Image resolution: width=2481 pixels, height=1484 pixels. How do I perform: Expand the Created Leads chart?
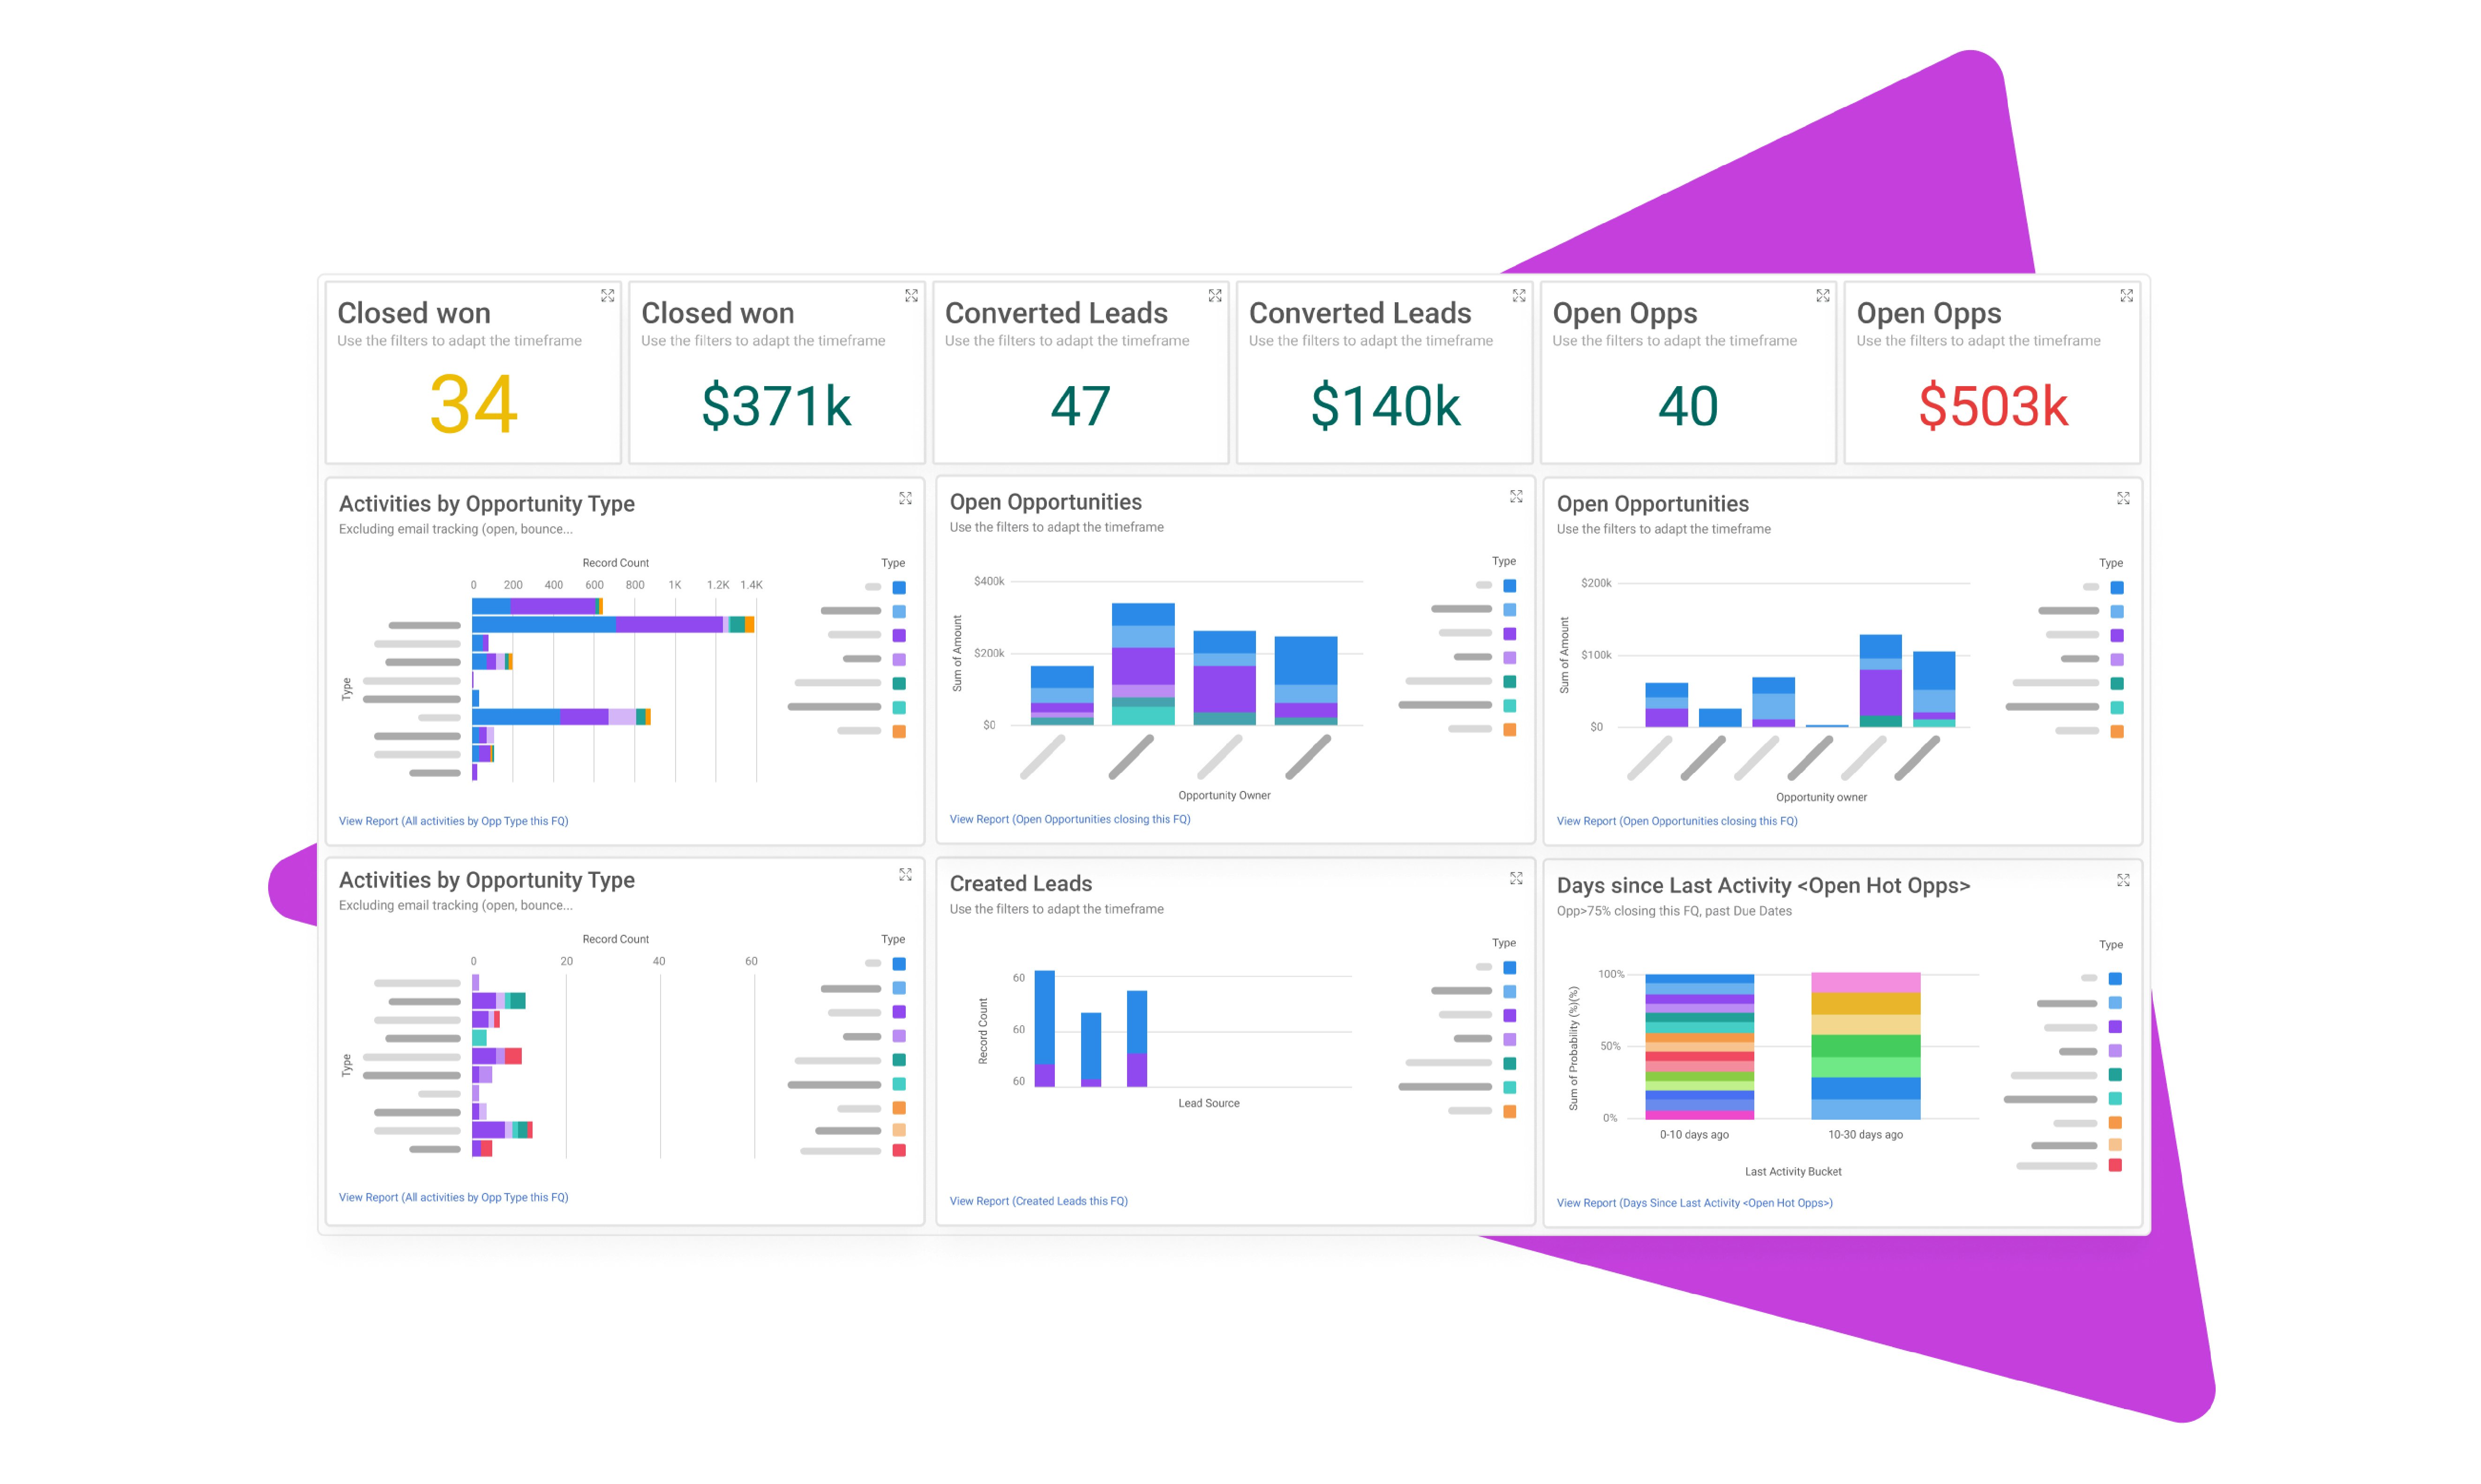[x=1517, y=878]
